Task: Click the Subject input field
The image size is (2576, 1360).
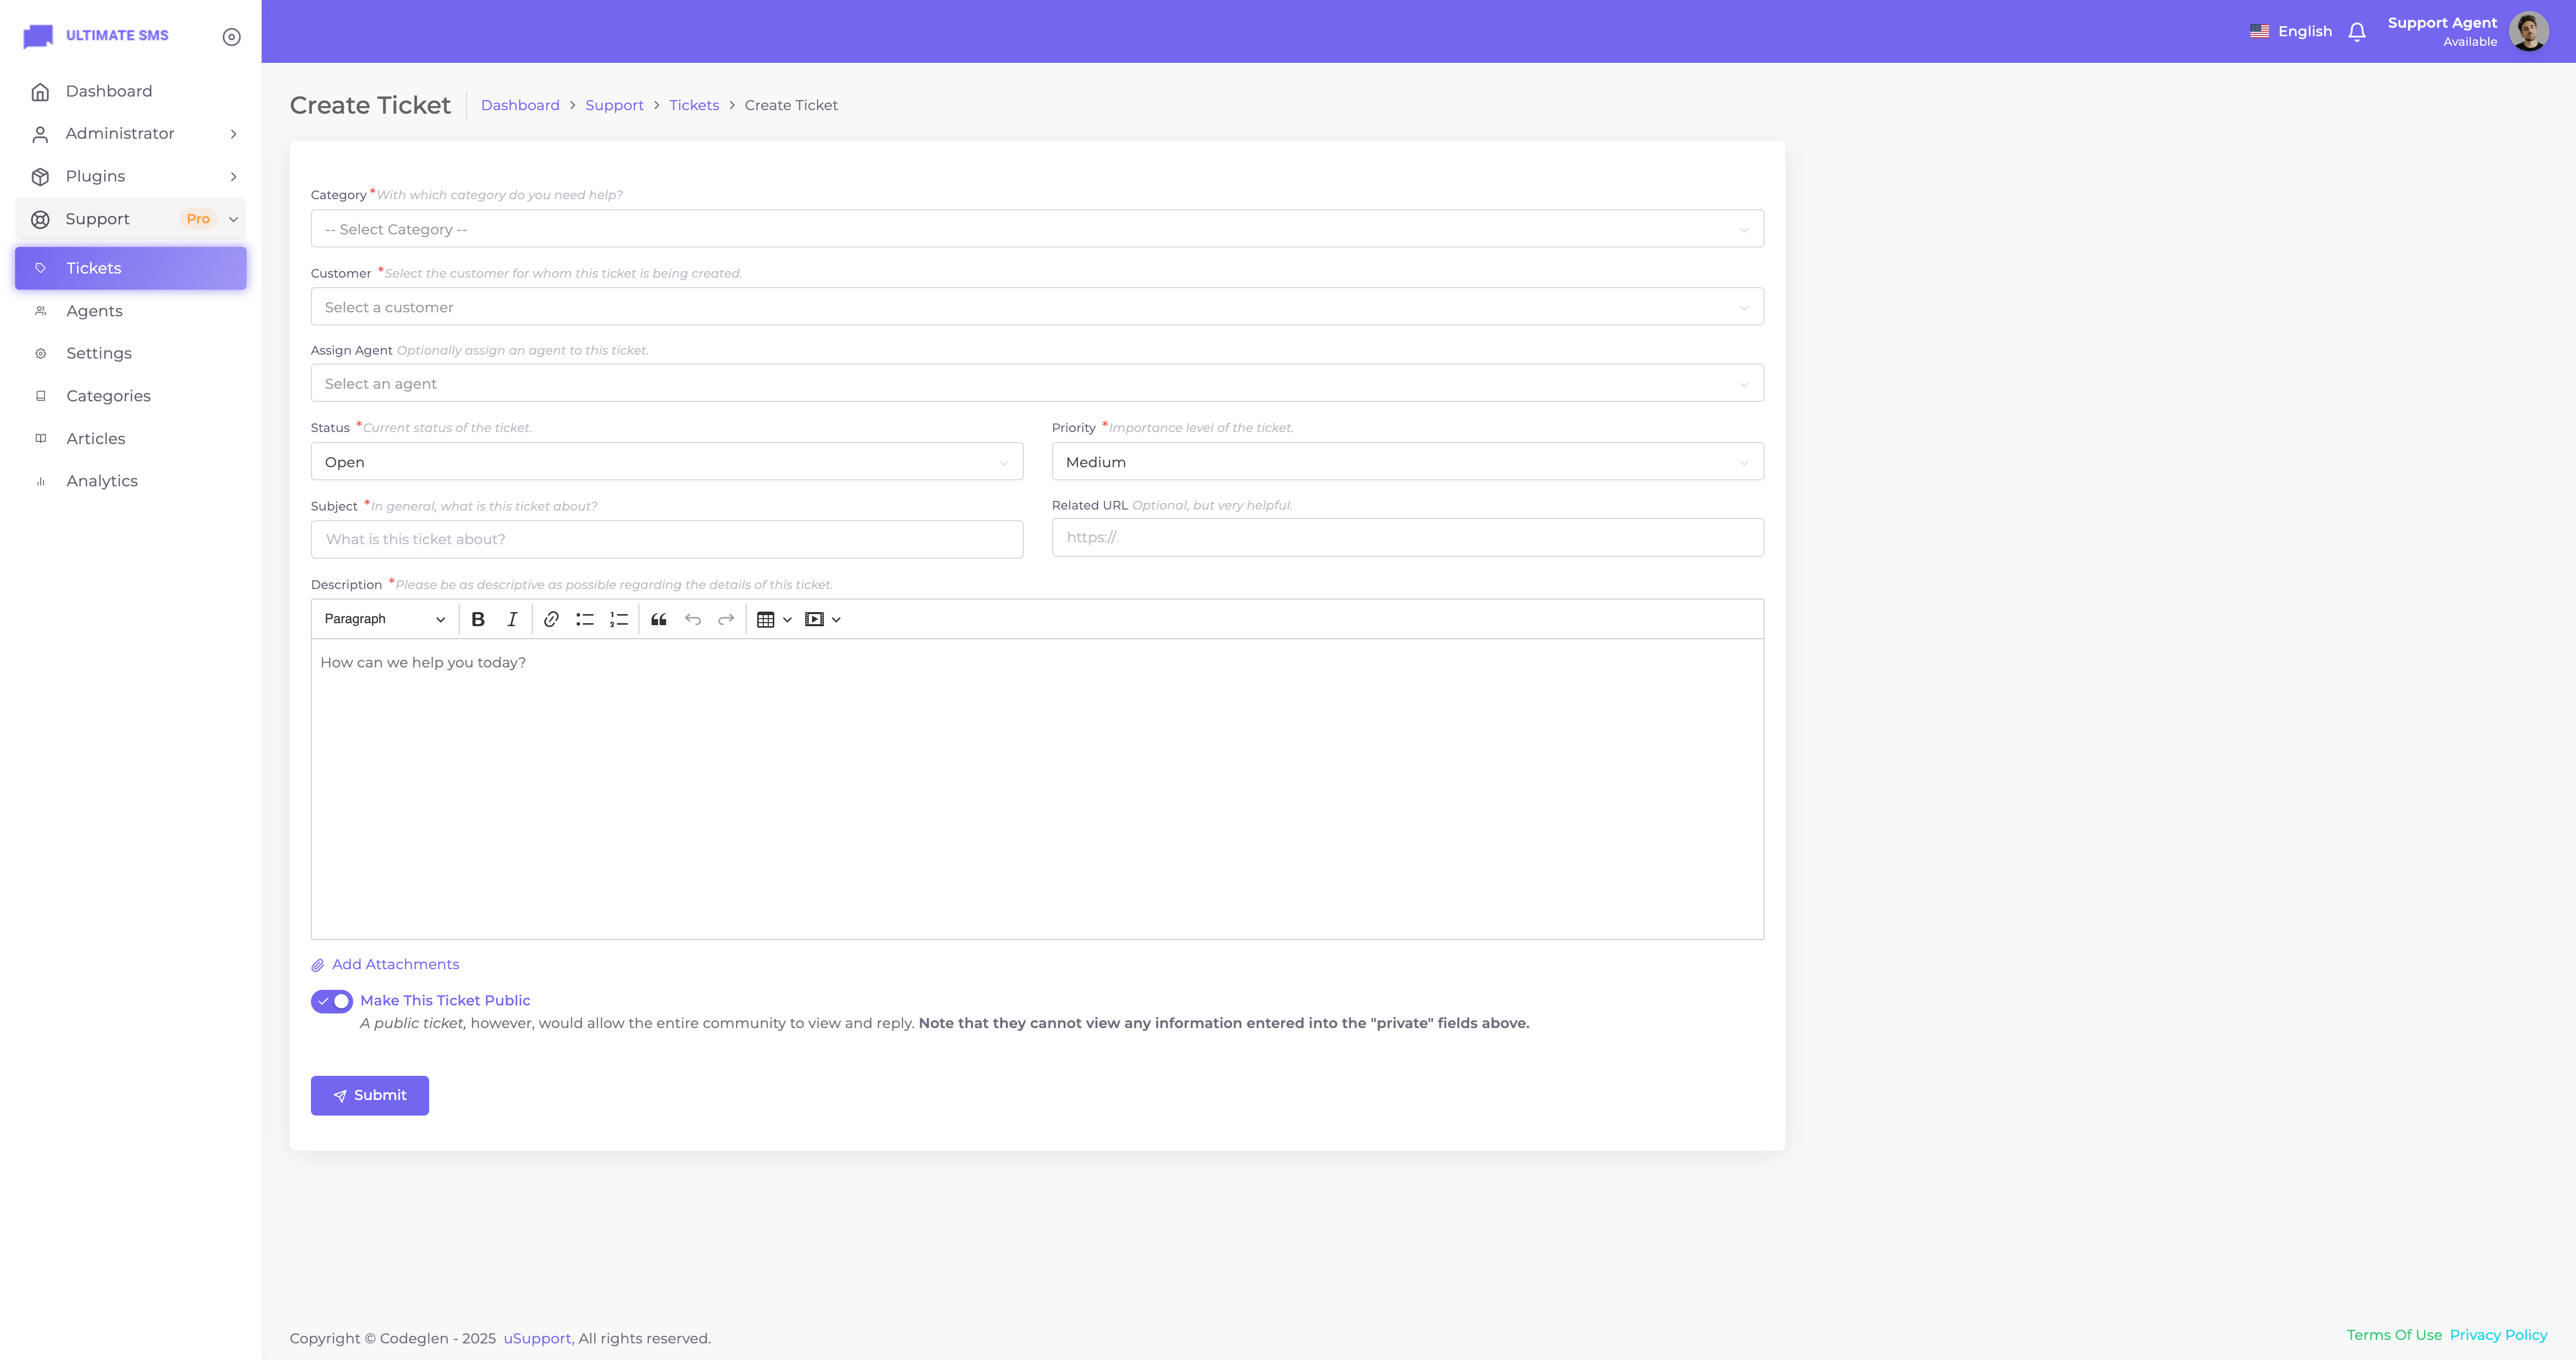Action: pos(666,539)
